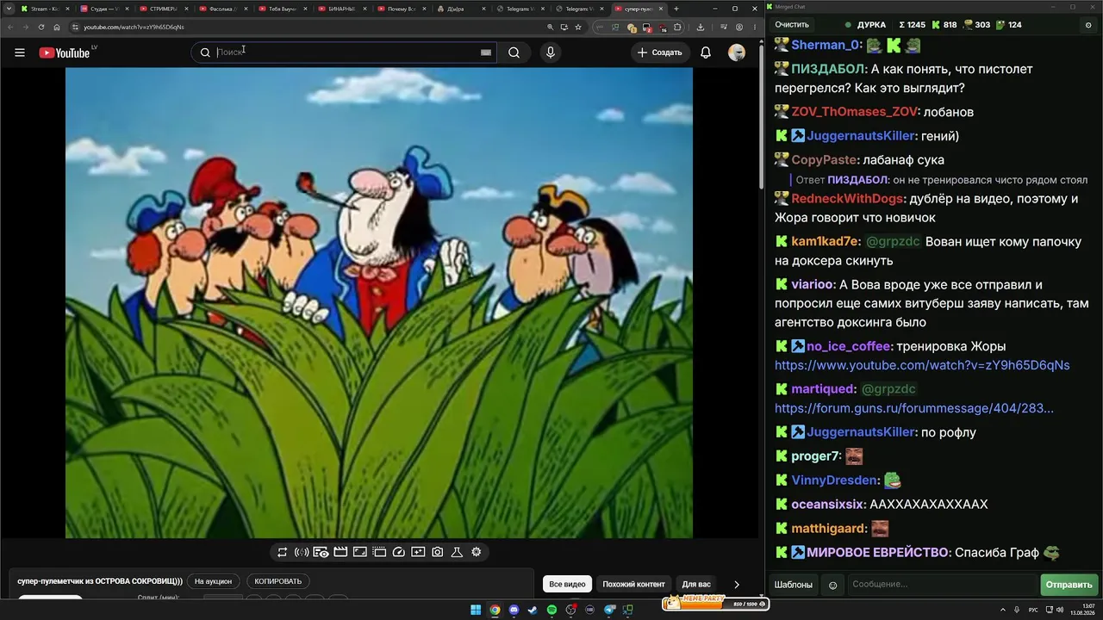Open the playback speed gauge icon
The height and width of the screenshot is (620, 1103).
(399, 552)
